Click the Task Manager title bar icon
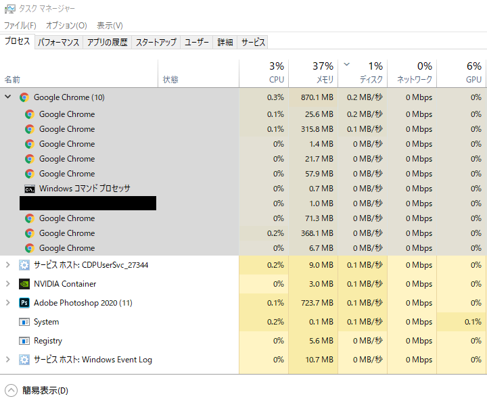 pyautogui.click(x=9, y=9)
